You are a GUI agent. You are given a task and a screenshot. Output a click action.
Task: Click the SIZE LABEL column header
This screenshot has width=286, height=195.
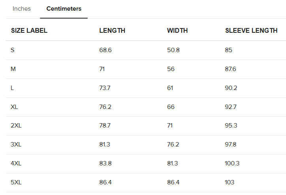[x=29, y=30]
